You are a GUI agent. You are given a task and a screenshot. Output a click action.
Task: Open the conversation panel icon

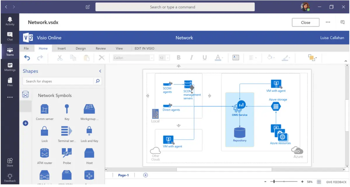pyautogui.click(x=342, y=22)
